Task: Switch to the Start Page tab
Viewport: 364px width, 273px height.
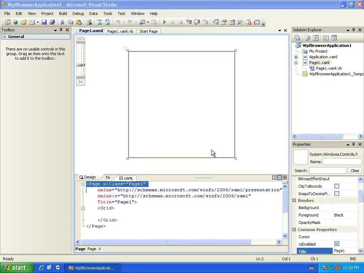Action: [x=149, y=31]
